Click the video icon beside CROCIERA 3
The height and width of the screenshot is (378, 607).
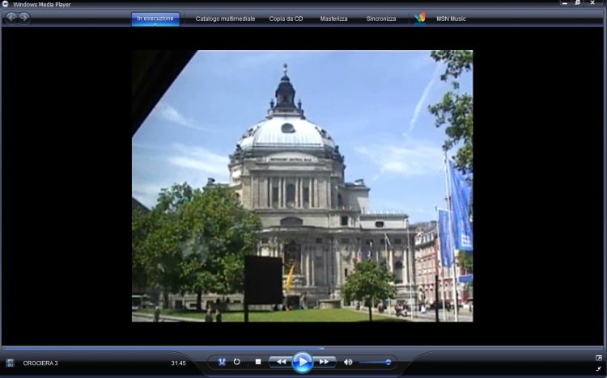coord(11,363)
